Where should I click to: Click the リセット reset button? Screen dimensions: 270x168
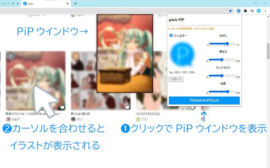[176, 79]
